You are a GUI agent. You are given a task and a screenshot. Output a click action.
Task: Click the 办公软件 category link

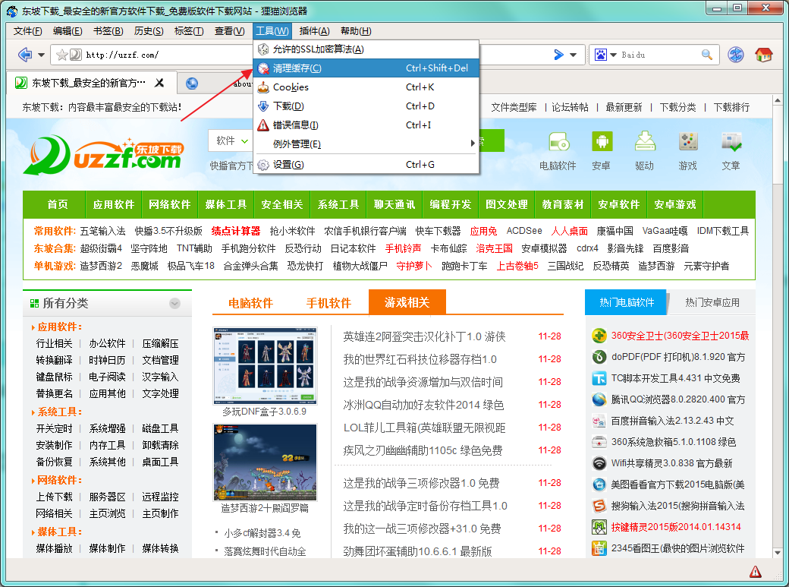click(x=107, y=344)
